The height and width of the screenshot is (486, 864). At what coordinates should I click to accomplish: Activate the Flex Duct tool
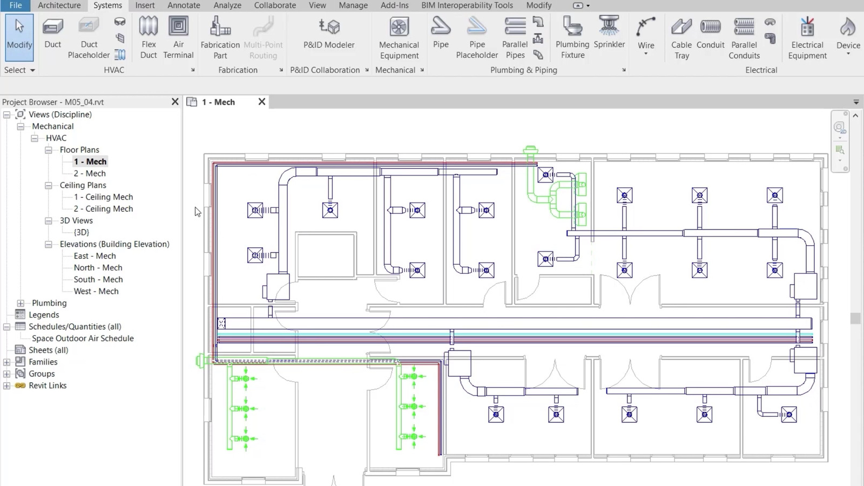(x=148, y=38)
